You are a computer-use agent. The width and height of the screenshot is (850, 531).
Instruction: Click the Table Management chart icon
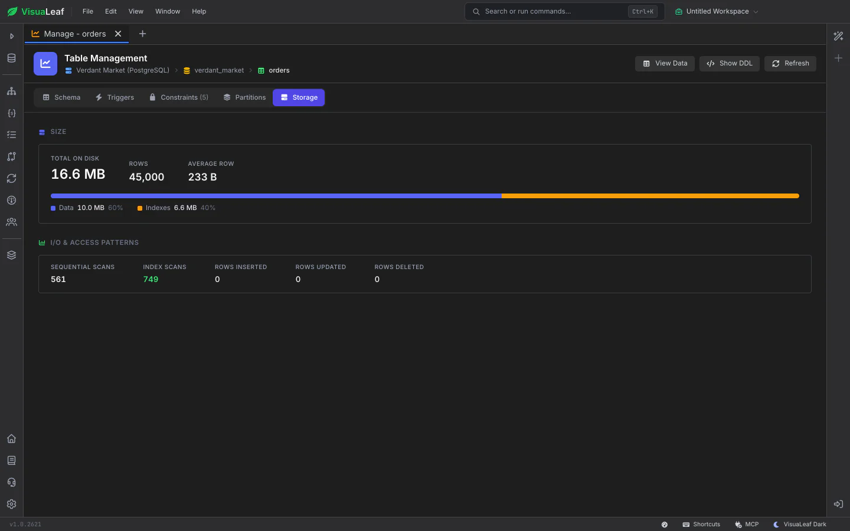(45, 64)
